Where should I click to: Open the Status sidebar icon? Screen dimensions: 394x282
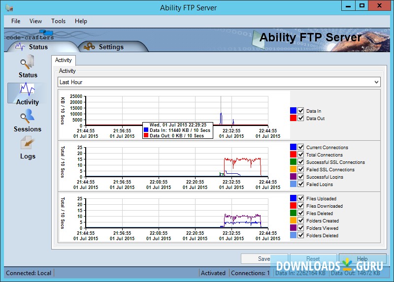tap(28, 66)
